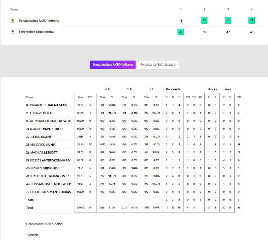Open Juancho Hernangomez player page
The image size is (268, 240).
(x=50, y=176)
